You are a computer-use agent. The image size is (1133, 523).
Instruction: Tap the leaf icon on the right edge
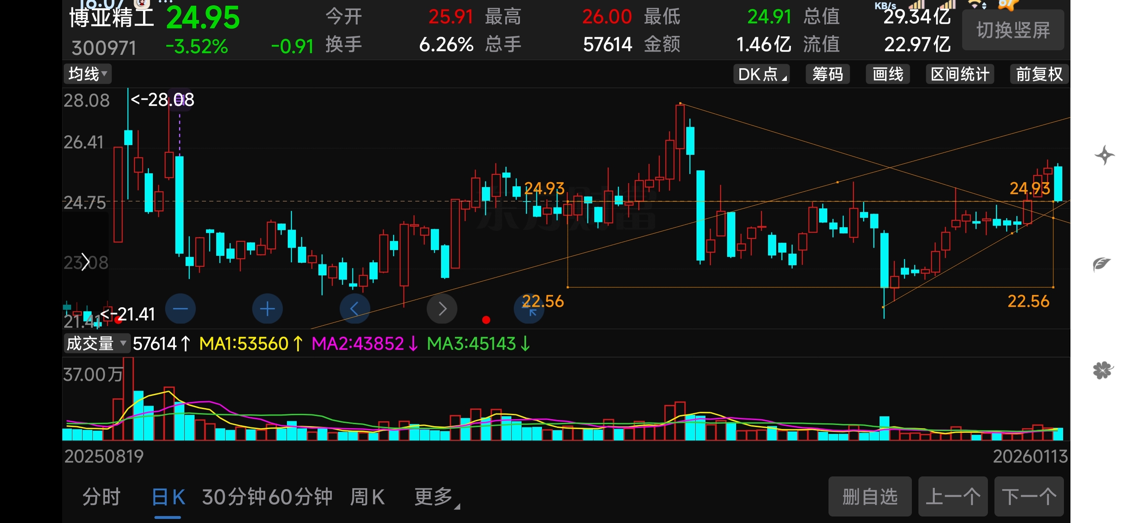click(1102, 264)
